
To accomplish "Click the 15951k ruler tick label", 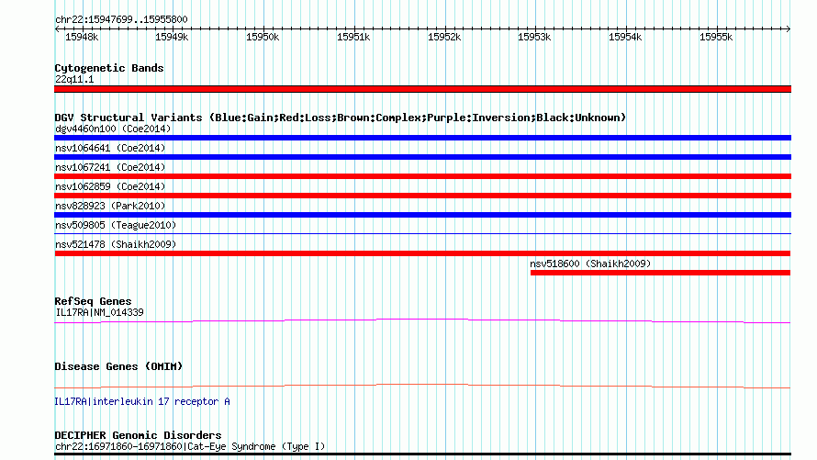I will click(353, 37).
